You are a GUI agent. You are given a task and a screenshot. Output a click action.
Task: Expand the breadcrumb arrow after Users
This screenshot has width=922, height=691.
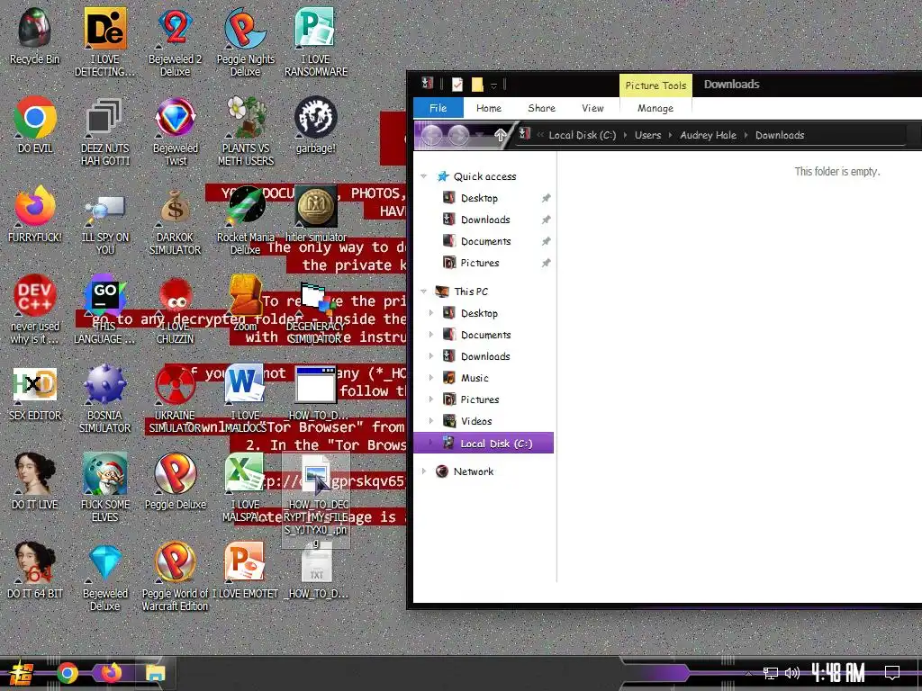[x=670, y=135]
